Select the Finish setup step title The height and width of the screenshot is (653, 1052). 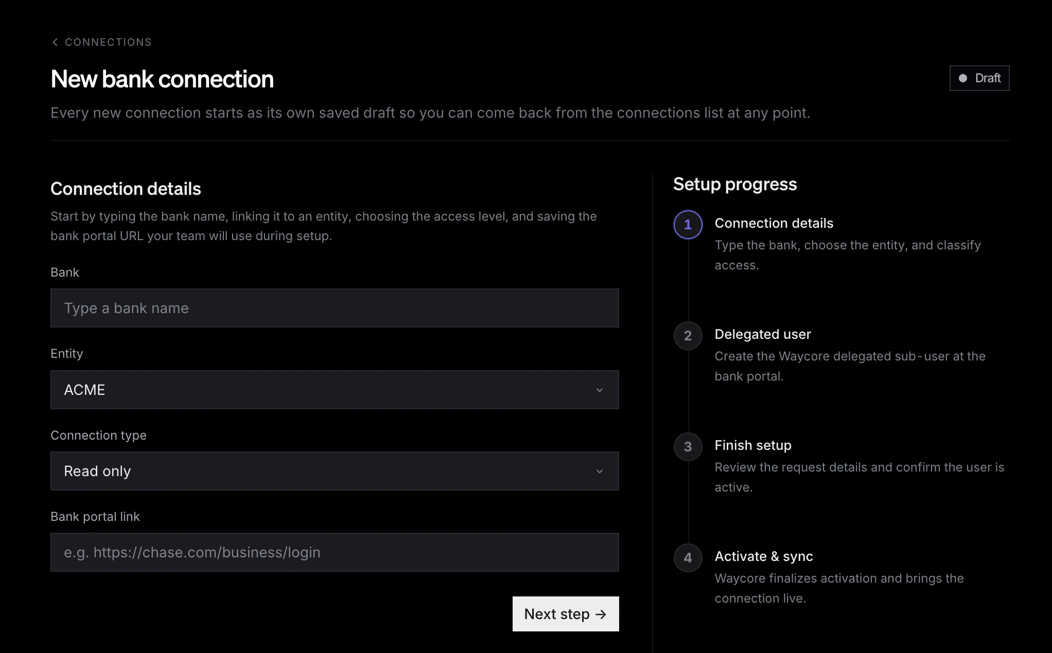tap(752, 445)
